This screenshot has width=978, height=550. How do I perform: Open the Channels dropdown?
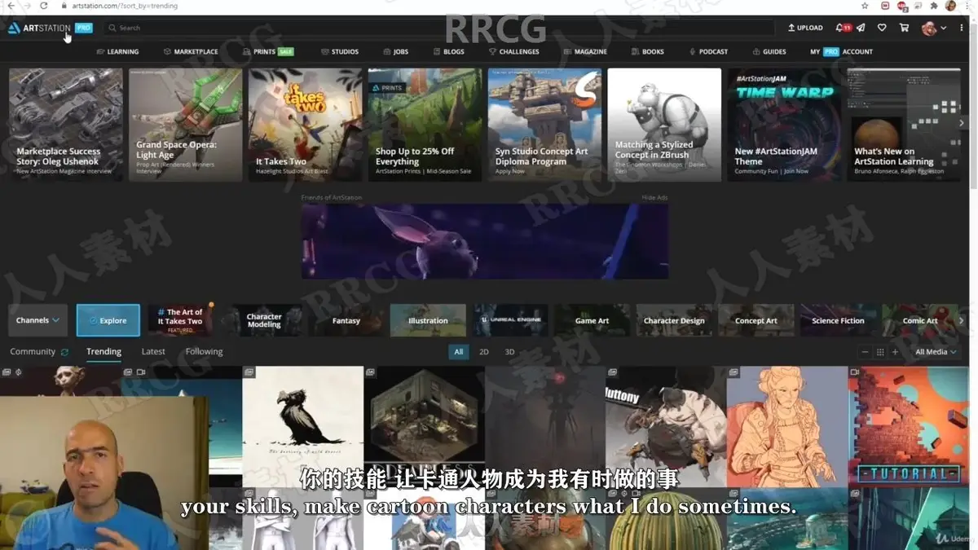point(37,320)
